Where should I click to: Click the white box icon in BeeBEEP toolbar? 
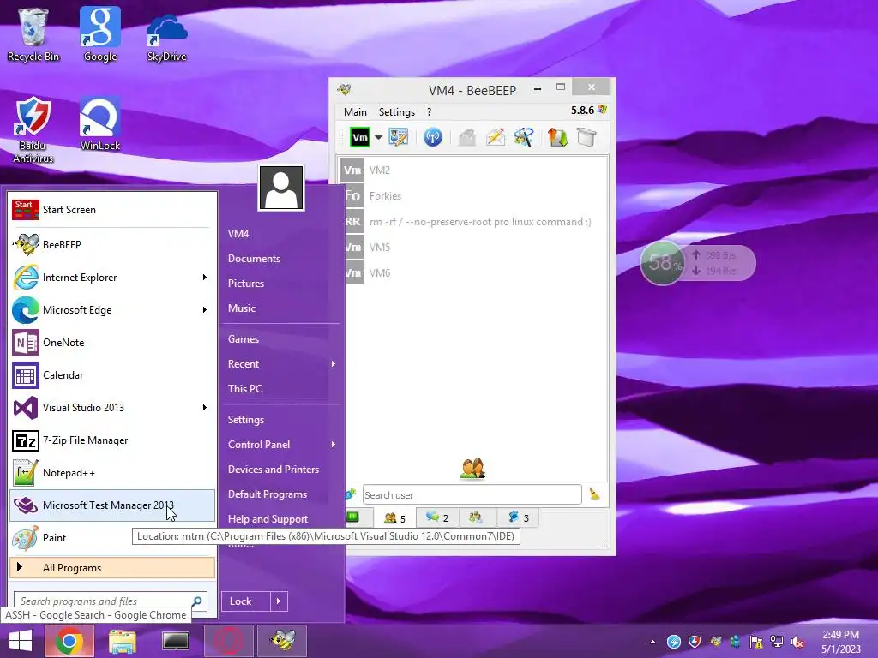[x=586, y=137]
